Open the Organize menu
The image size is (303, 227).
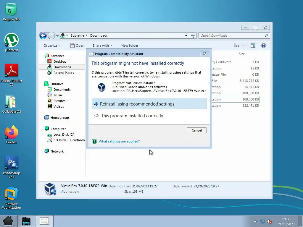tap(52, 46)
